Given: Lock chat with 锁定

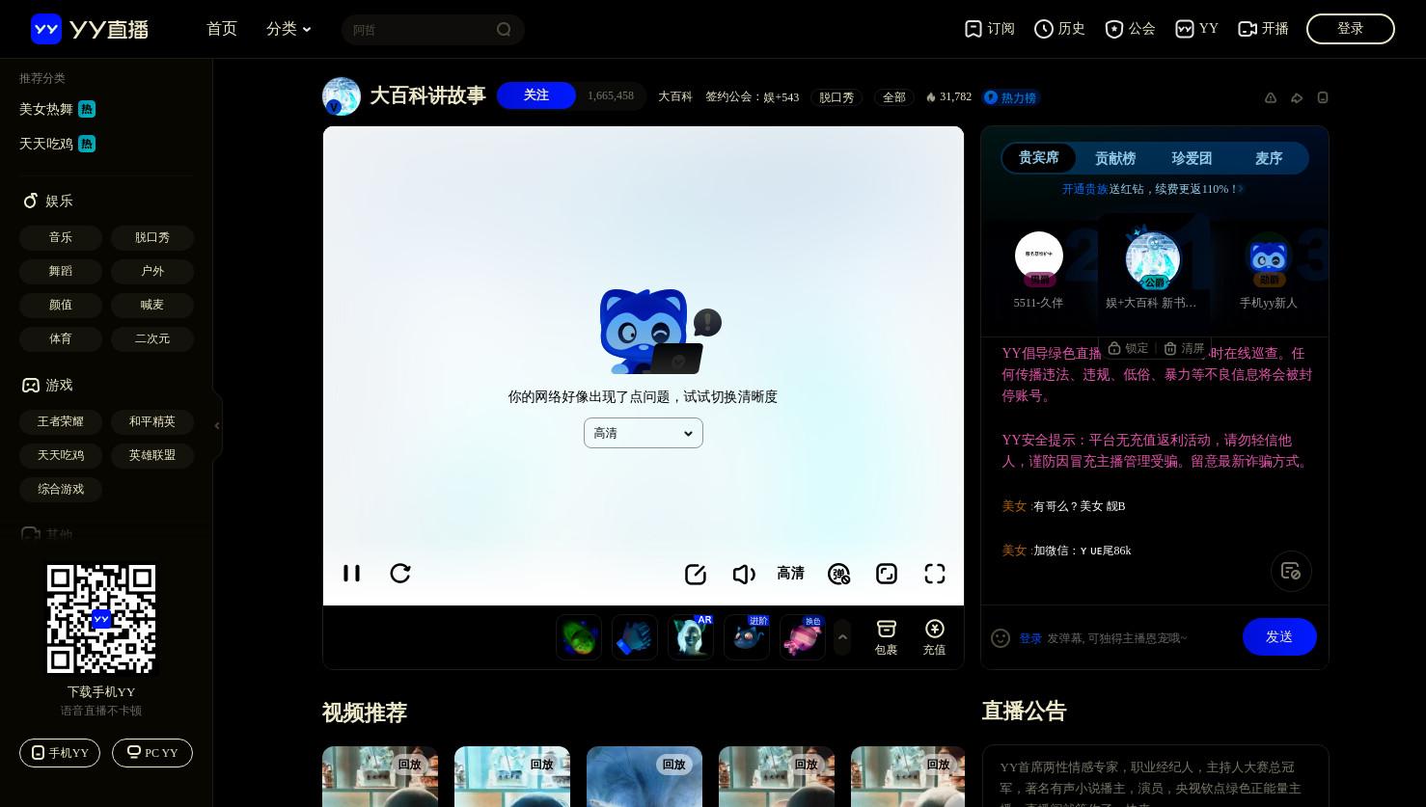Looking at the screenshot, I should click(1129, 348).
